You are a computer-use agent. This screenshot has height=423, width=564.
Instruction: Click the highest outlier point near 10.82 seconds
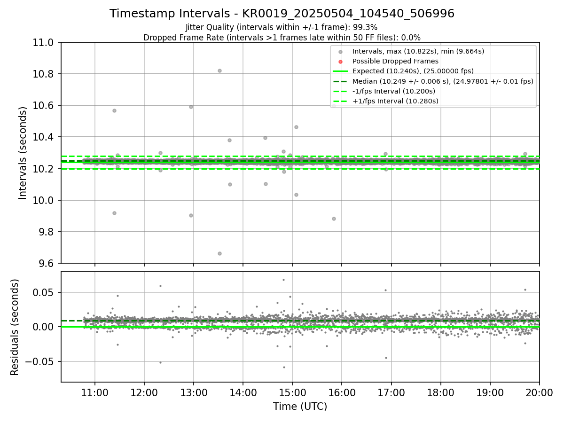click(x=219, y=70)
